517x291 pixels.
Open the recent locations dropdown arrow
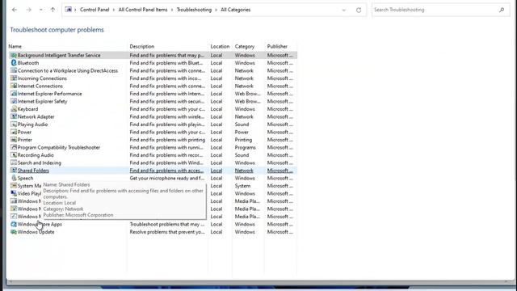[41, 10]
